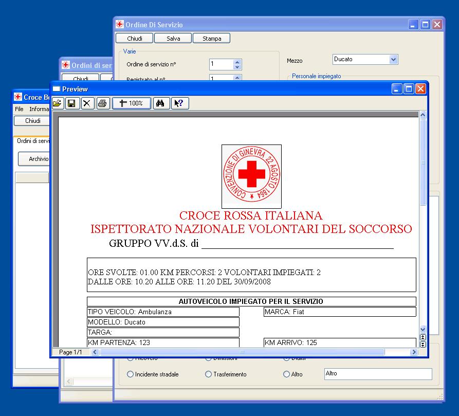Click the ORE SVOLTE: 01.00 line

205,272
